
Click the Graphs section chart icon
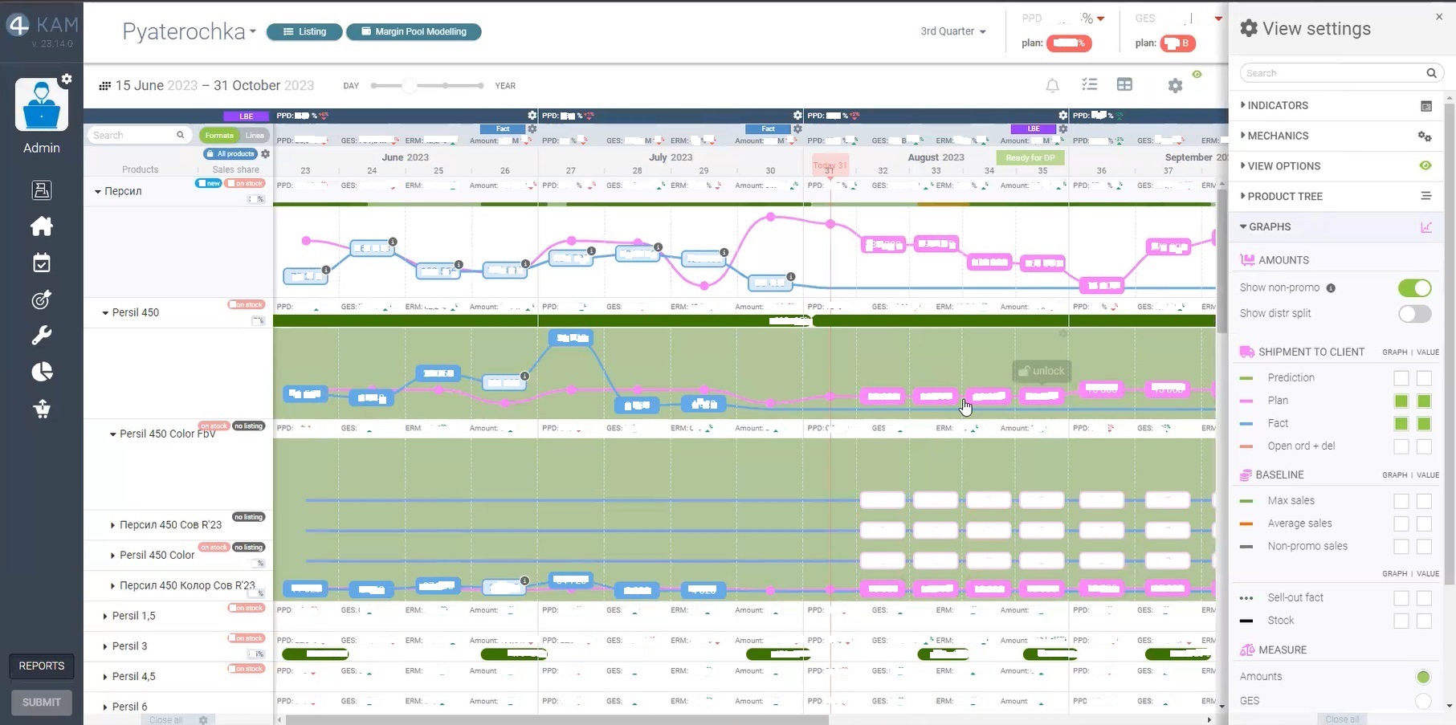tap(1426, 227)
